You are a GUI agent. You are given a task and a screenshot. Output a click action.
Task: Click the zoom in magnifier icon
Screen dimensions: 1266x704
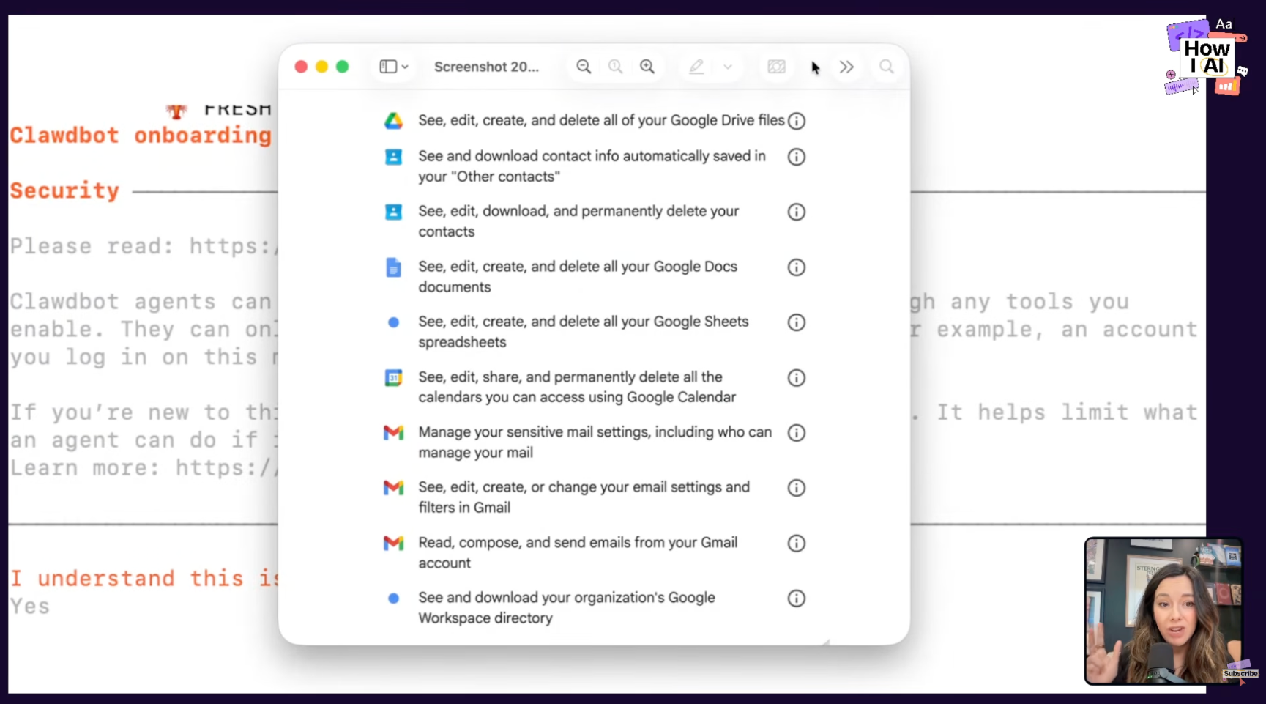647,67
